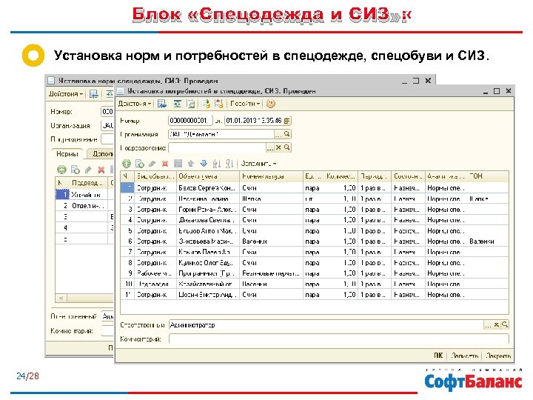Viewport: 533px width, 400px height.
Task: Click find-in-list icon in the back window toolbar
Action: pos(93,94)
